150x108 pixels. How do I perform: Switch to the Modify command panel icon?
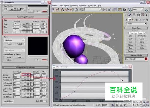point(130,15)
